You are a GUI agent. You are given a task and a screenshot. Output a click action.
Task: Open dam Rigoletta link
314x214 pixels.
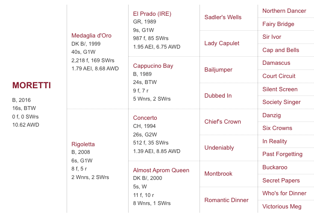click(x=83, y=144)
